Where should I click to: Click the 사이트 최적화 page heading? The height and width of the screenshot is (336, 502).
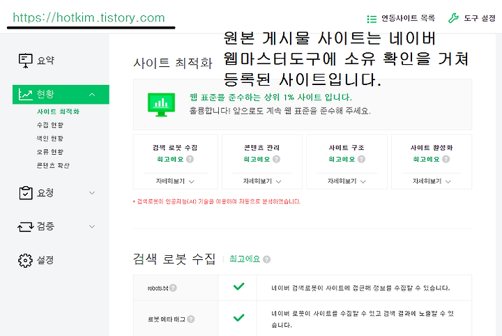point(173,63)
